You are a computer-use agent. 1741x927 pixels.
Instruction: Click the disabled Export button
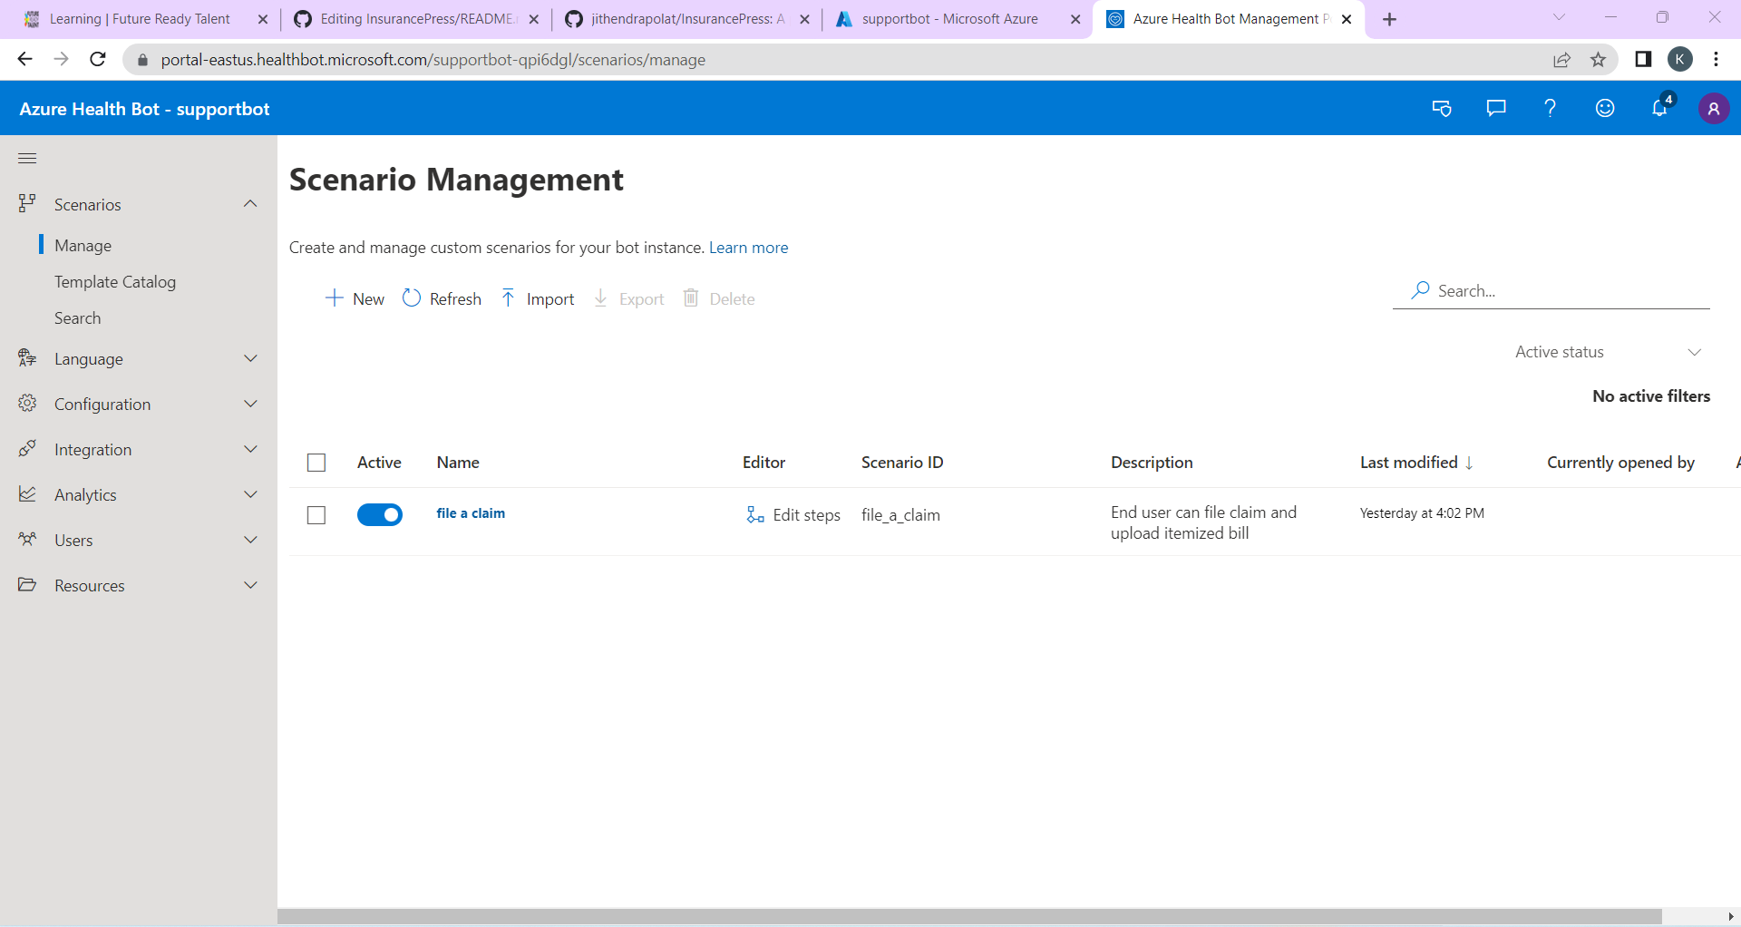click(x=628, y=298)
